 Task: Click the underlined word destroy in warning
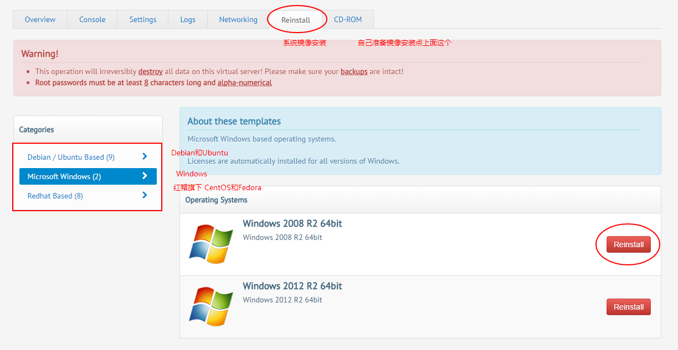coord(151,71)
